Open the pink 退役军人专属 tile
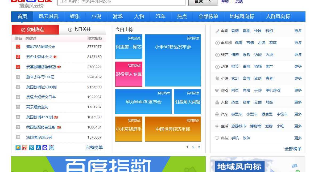 point(129,74)
